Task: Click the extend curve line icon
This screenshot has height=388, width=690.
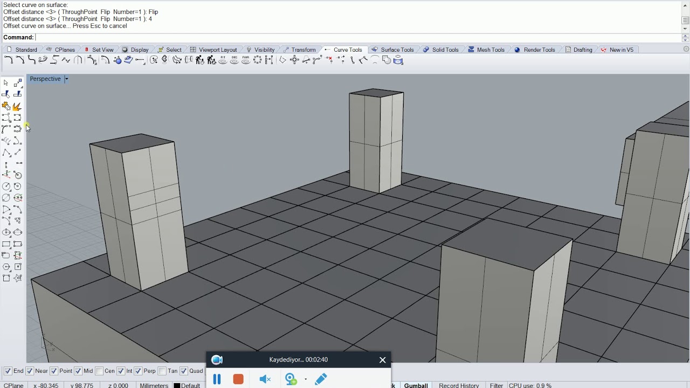Action: point(140,60)
